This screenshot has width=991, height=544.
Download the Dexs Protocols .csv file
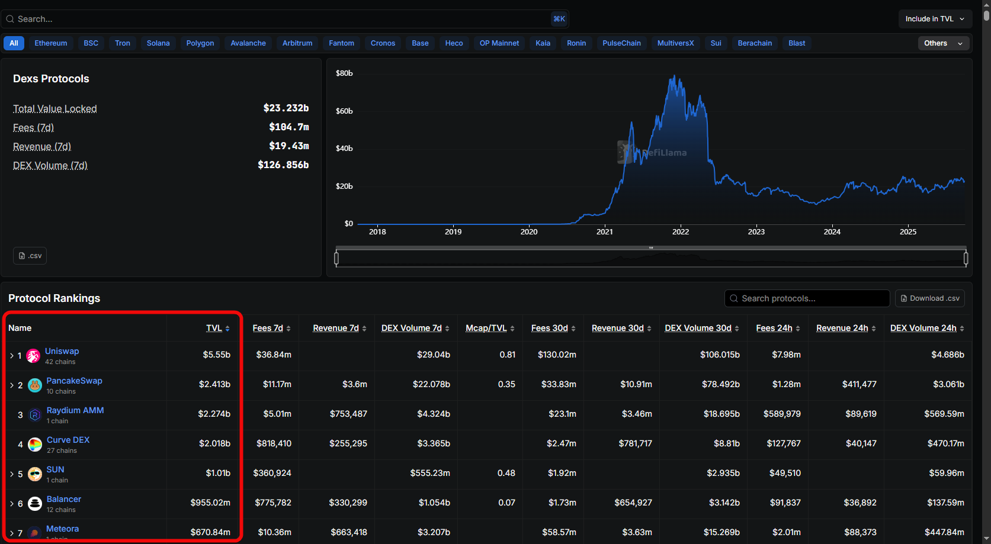(30, 256)
